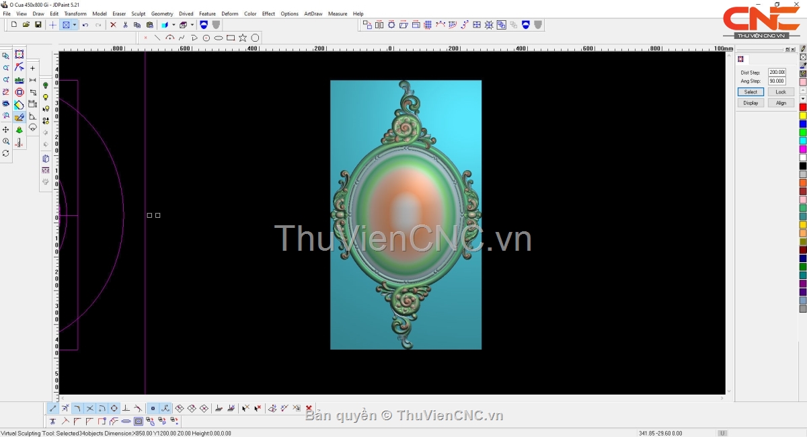Screen dimensions: 807x437
Task: Open the ArtDraw menu
Action: pos(313,13)
